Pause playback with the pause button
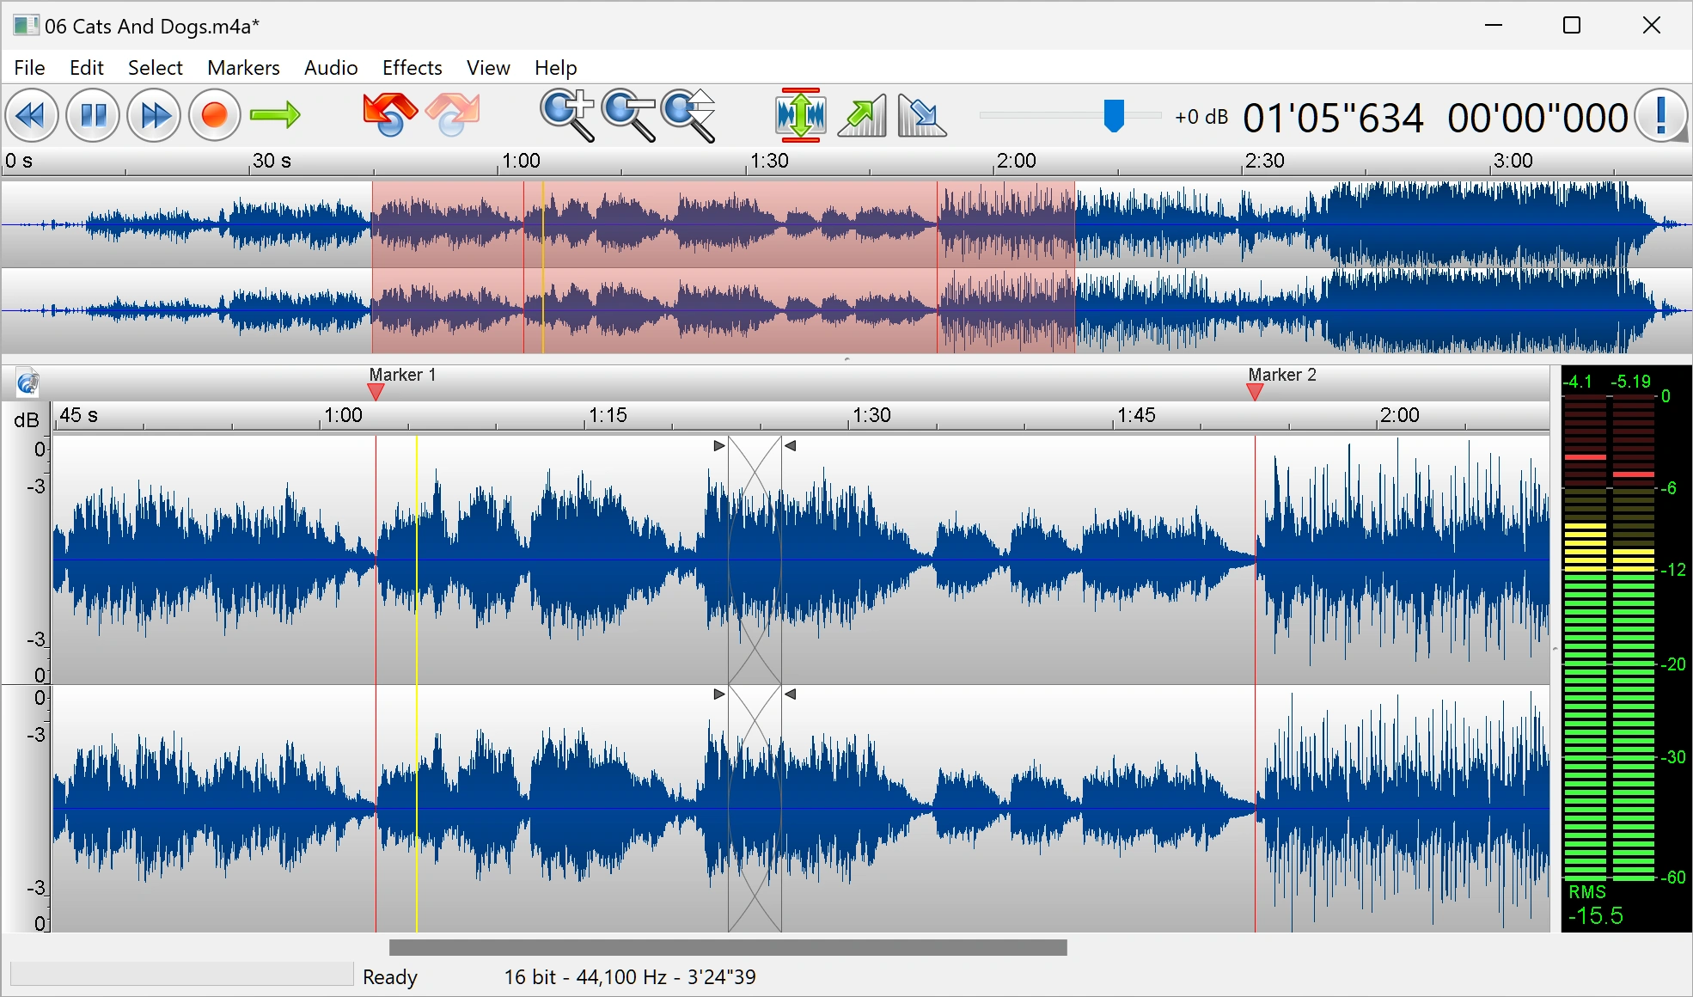 93,115
